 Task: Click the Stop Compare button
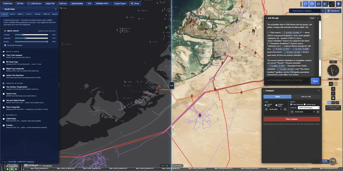292,119
